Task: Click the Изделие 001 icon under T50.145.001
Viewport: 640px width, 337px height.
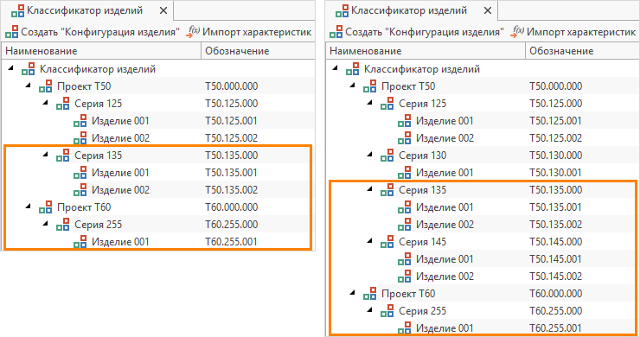Action: (405, 259)
